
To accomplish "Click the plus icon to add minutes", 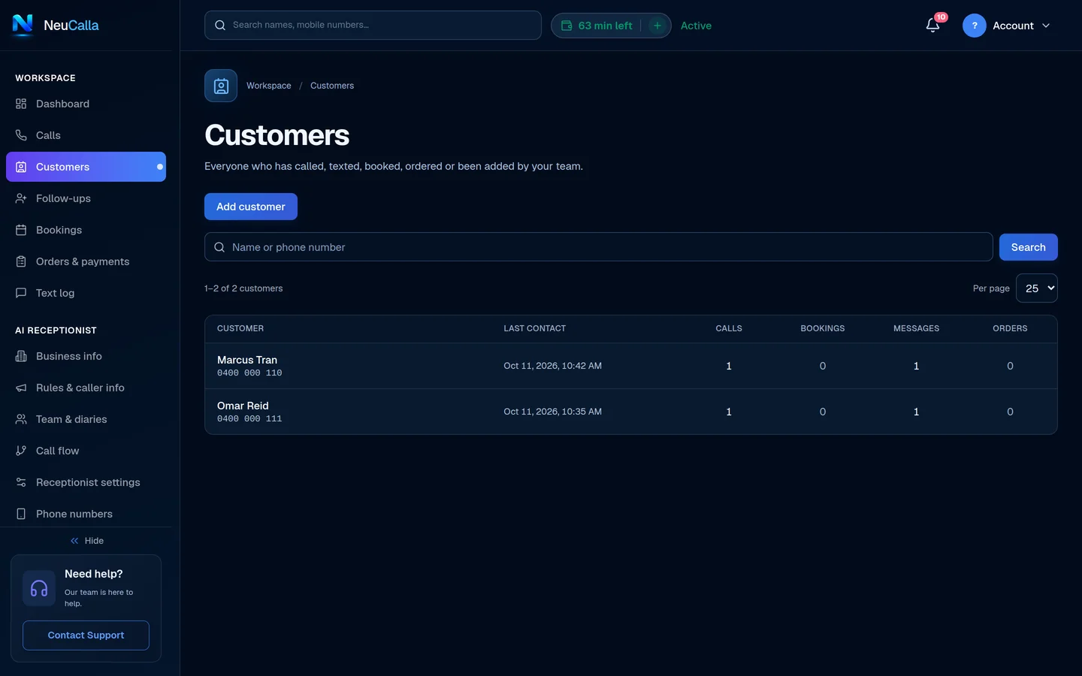I will click(x=657, y=26).
